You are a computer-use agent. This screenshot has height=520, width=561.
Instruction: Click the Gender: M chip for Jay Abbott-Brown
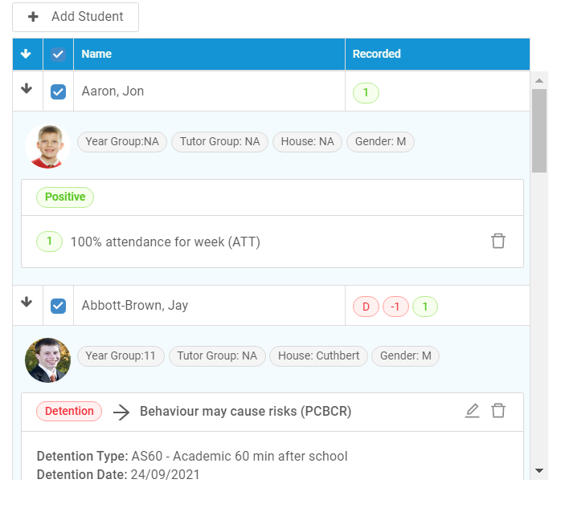405,356
